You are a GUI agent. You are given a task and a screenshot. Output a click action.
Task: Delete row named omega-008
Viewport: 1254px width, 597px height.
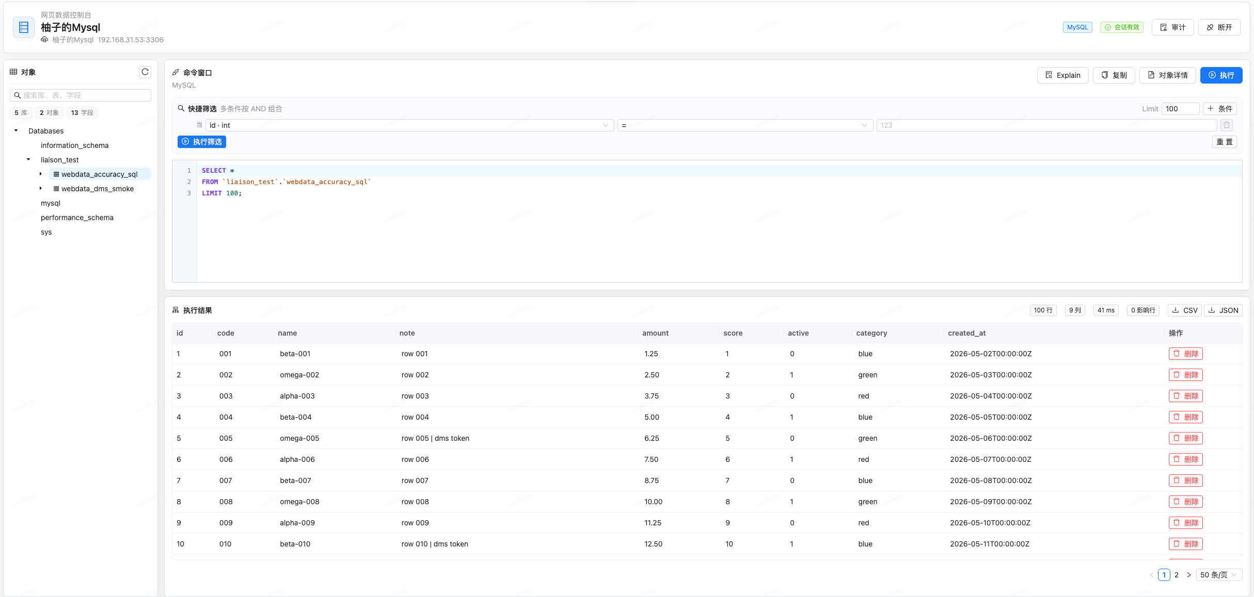pos(1186,502)
